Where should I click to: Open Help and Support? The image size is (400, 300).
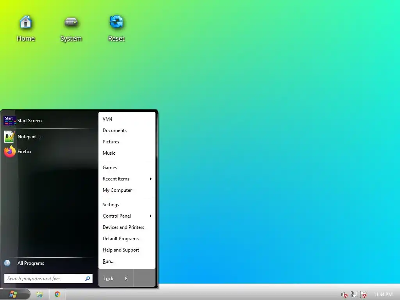coord(127,250)
